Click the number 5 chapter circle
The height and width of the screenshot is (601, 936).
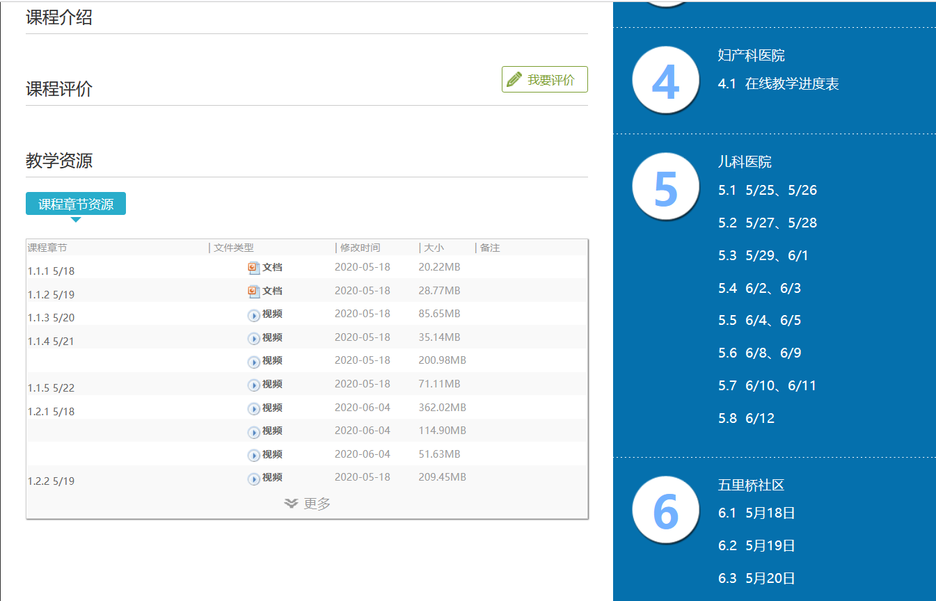(665, 186)
